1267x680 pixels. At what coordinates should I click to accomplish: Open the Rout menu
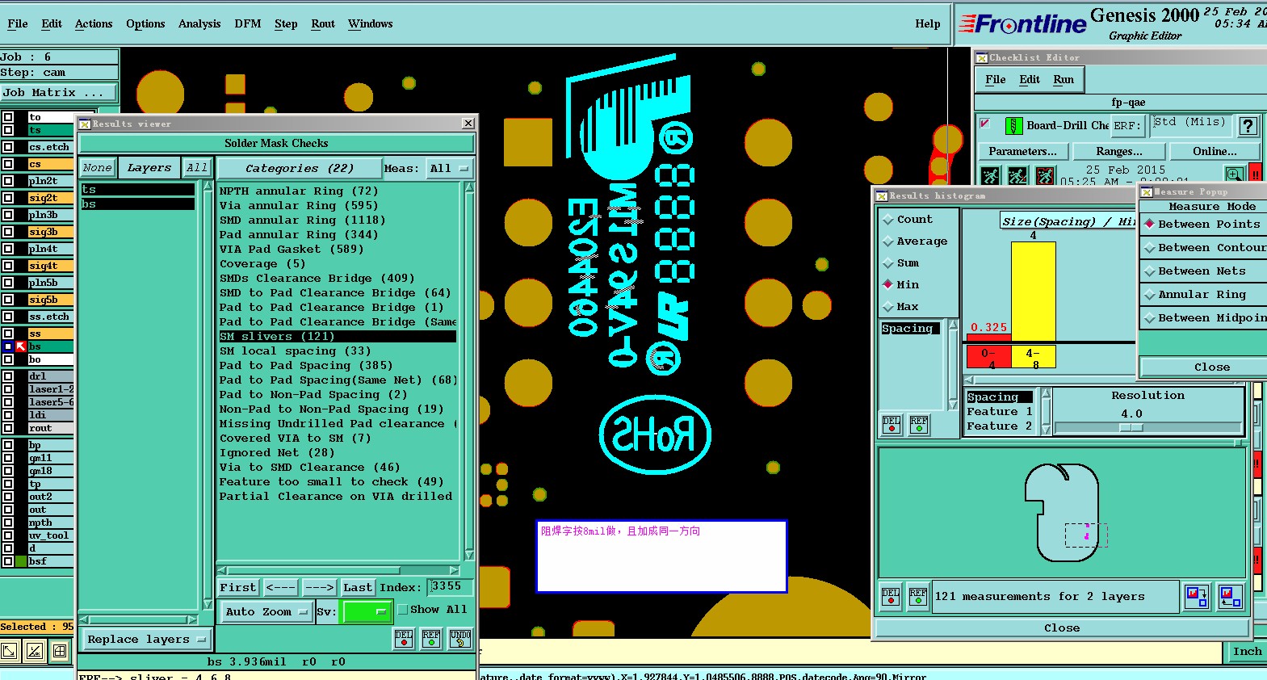point(323,24)
